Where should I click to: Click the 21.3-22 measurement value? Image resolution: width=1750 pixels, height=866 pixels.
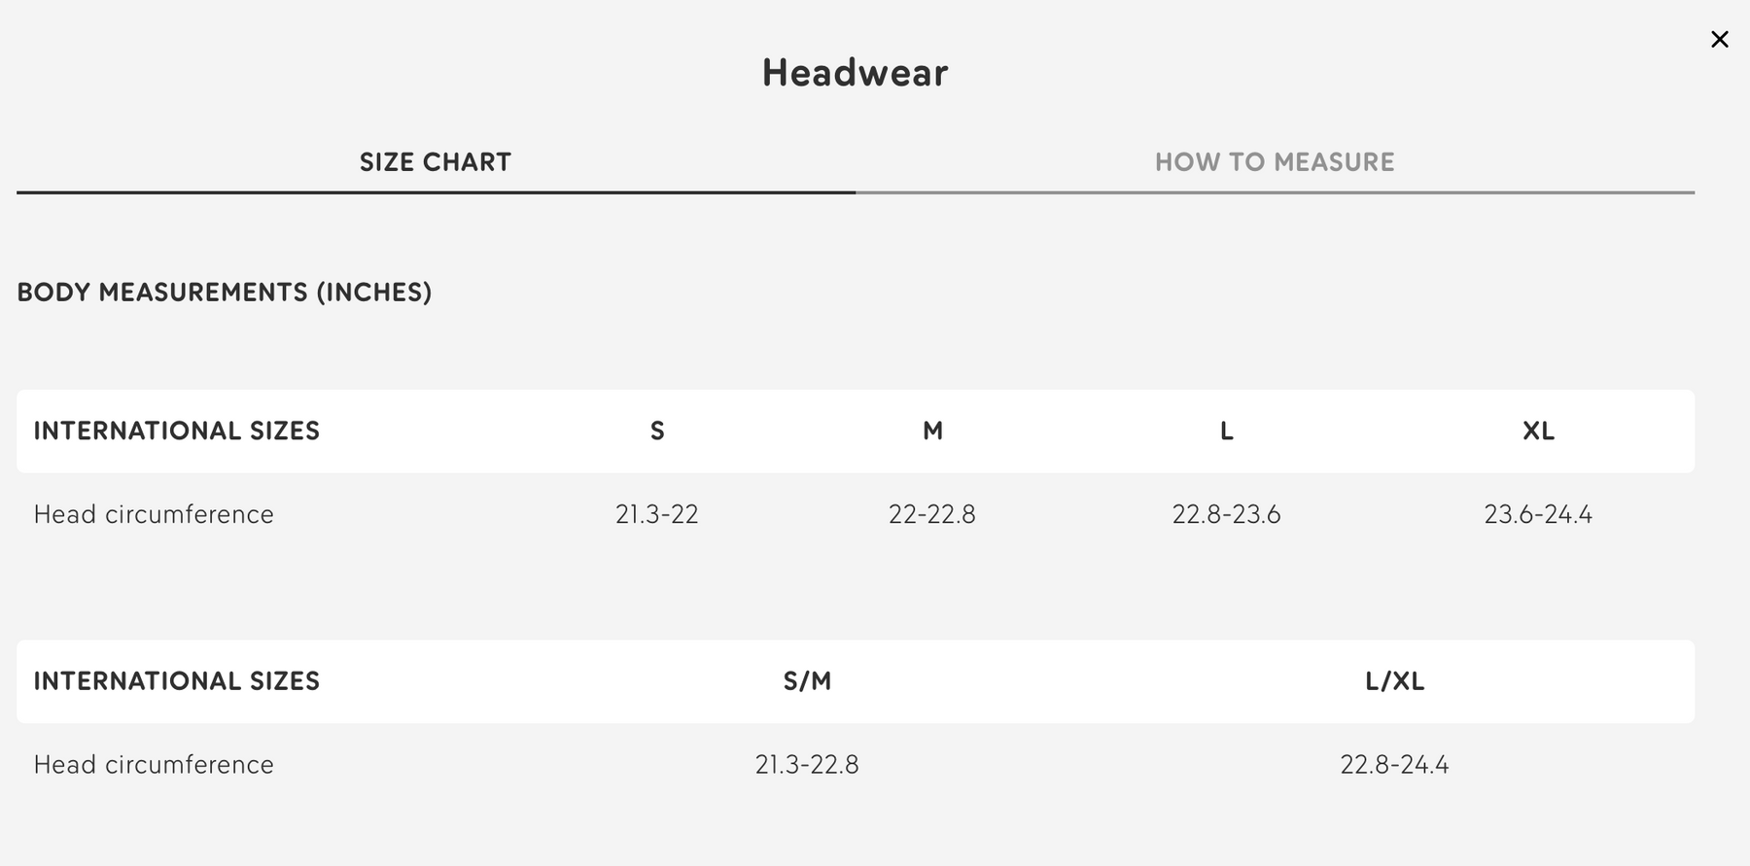click(657, 514)
